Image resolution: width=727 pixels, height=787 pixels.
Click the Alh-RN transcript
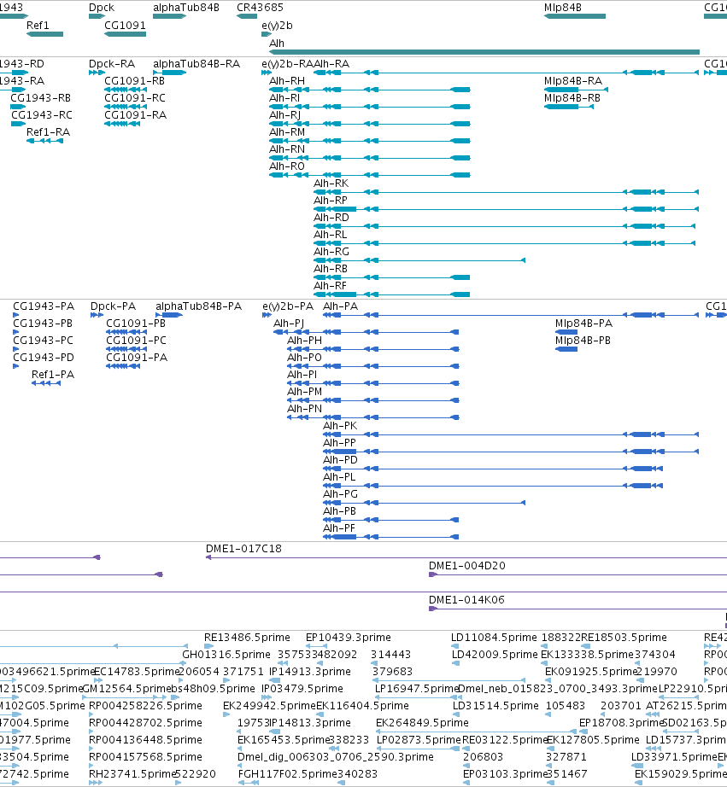click(x=370, y=158)
